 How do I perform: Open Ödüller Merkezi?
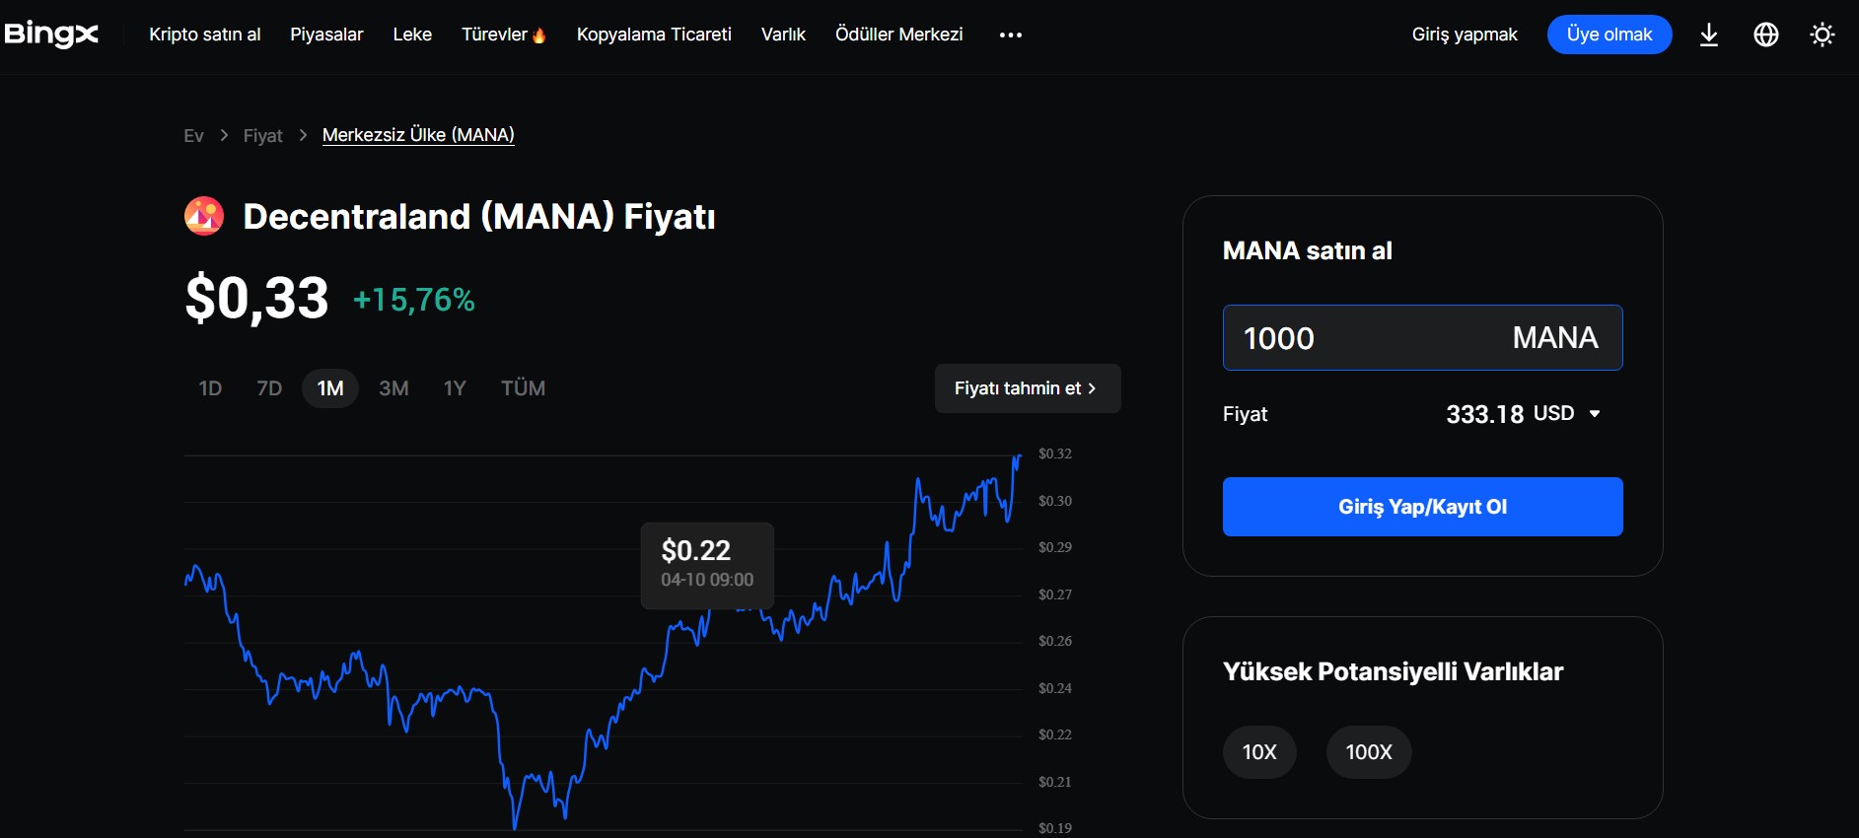pyautogui.click(x=899, y=35)
